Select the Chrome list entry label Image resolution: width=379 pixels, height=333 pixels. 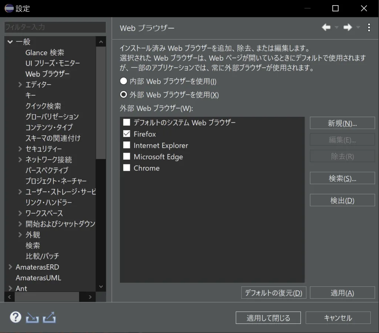(147, 168)
